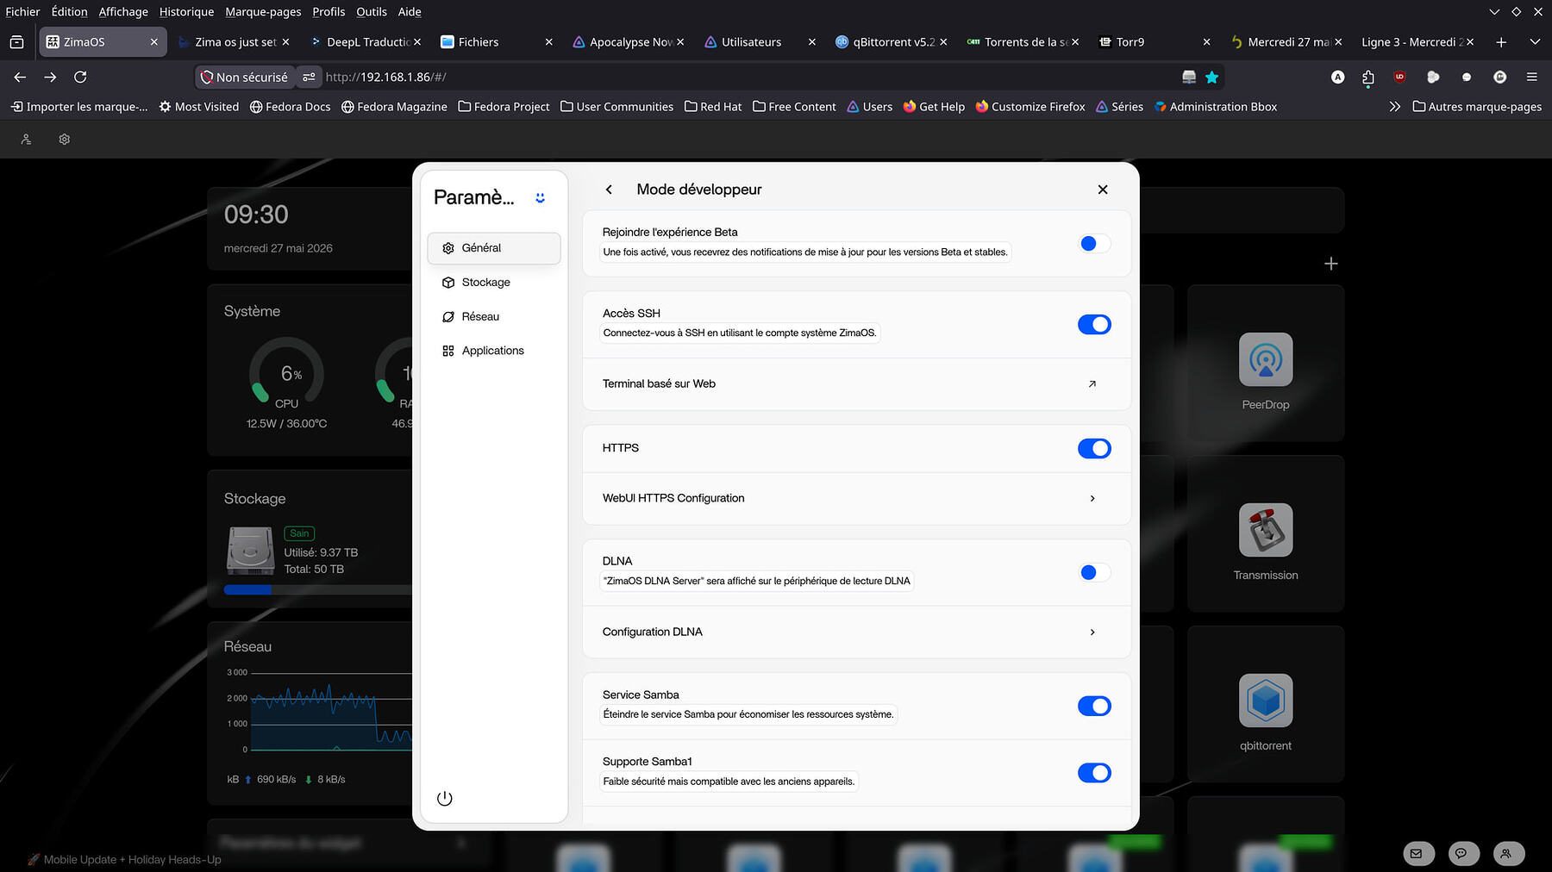
Task: Click the Mobile Update + Holiday Heads-Up notice
Action: coord(125,859)
